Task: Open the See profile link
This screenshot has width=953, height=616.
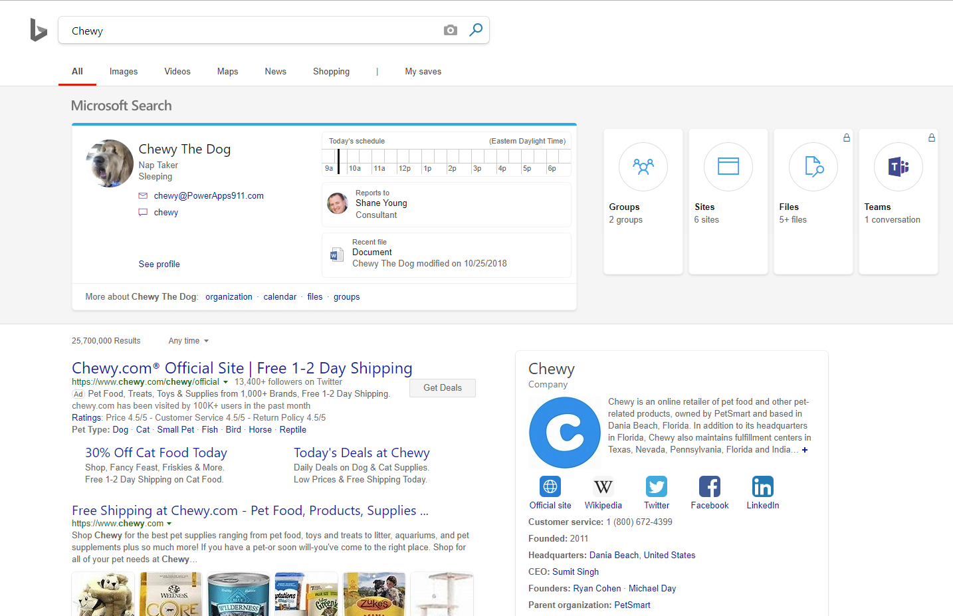Action: [x=159, y=264]
